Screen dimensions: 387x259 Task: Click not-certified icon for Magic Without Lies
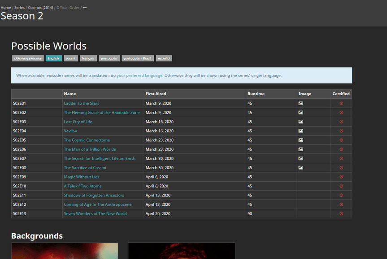coord(341,177)
